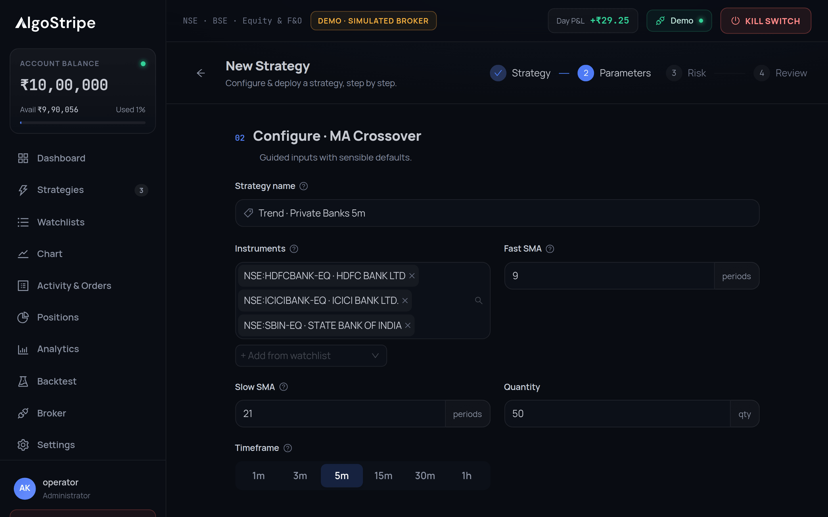Click the KILL SWITCH button

766,21
